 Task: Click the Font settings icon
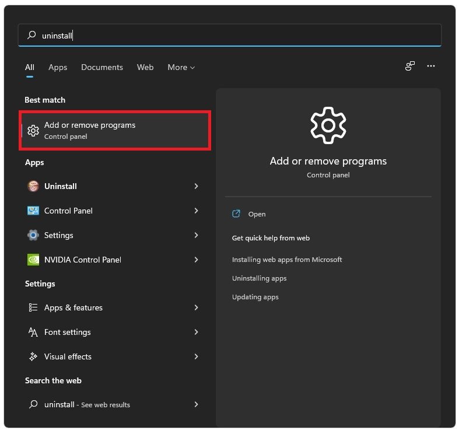coord(33,332)
